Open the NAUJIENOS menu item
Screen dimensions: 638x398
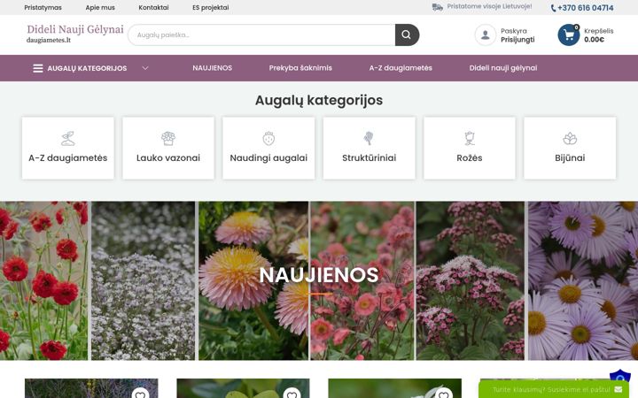point(212,68)
